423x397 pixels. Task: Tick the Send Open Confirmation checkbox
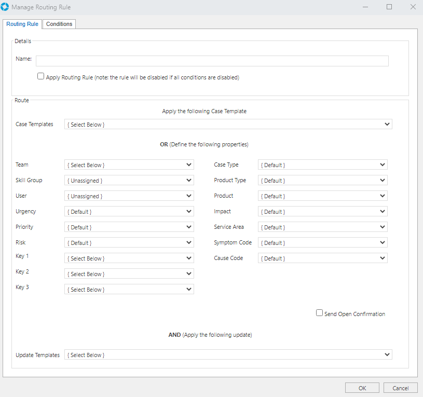pyautogui.click(x=320, y=313)
